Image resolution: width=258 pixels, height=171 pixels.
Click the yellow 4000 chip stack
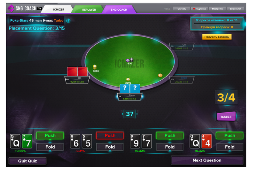95,67
